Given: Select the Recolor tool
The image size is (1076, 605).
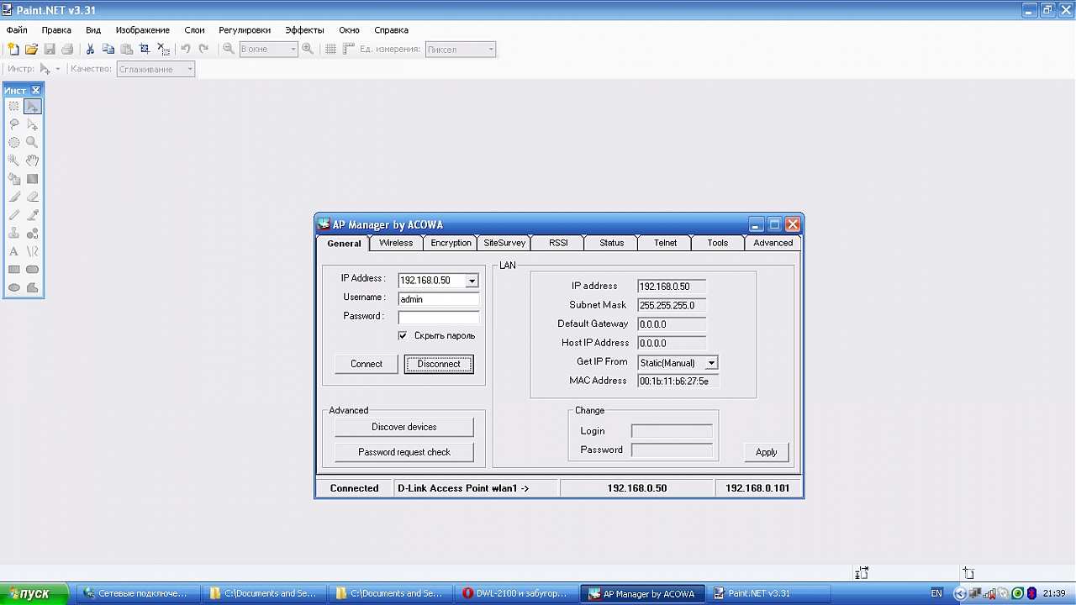Looking at the screenshot, I should (x=32, y=234).
